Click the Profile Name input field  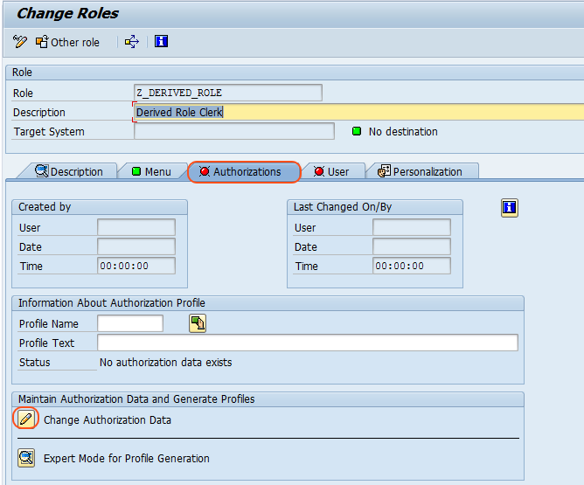pyautogui.click(x=130, y=323)
